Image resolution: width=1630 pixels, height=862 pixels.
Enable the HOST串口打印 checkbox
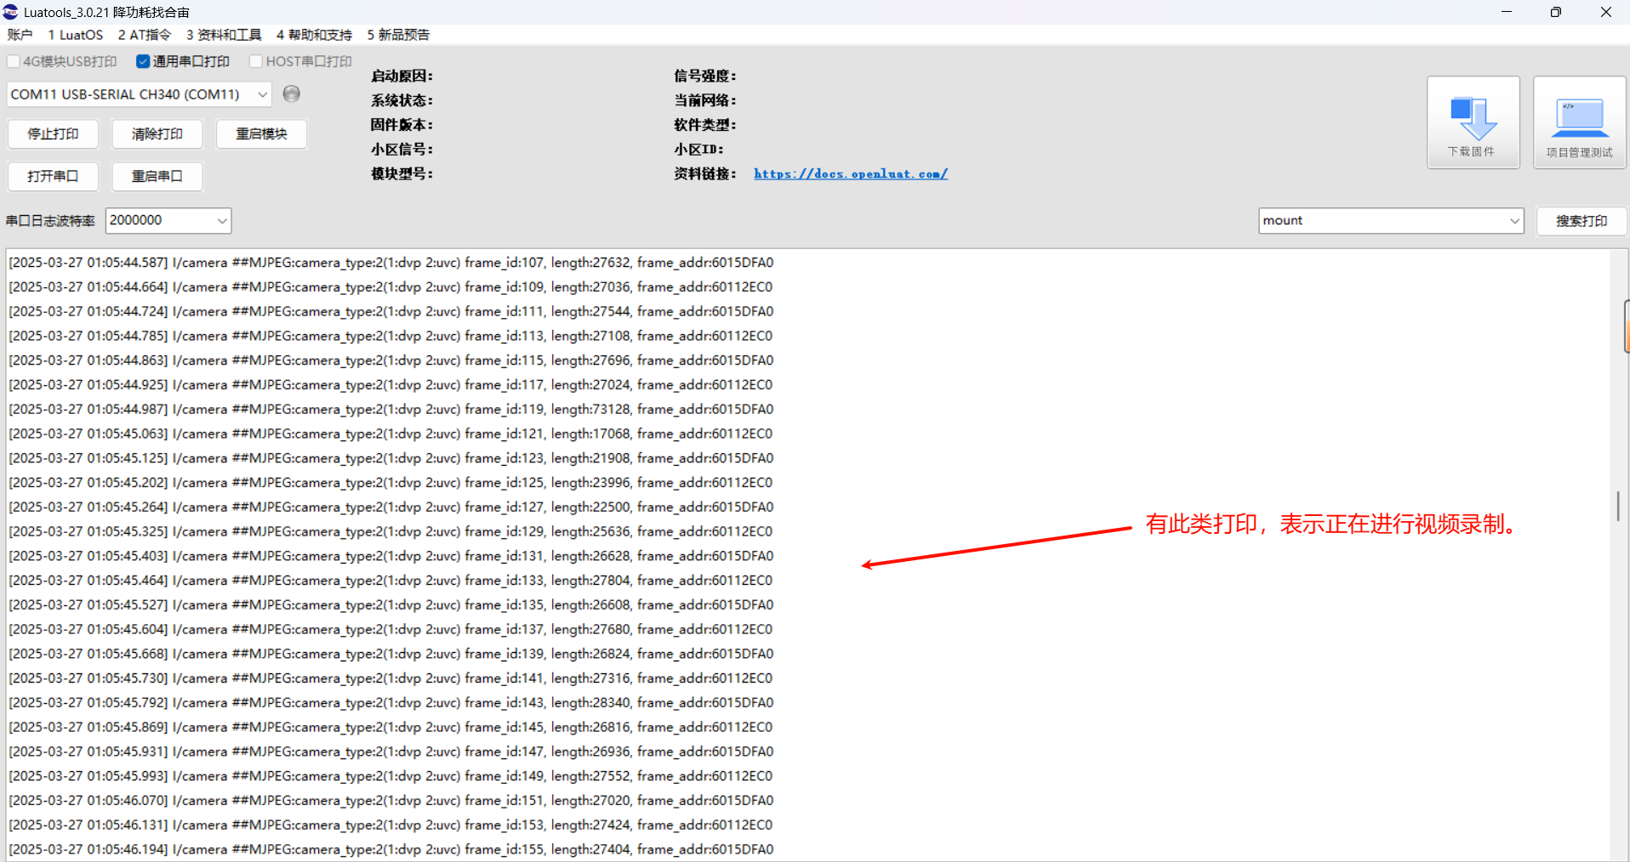[256, 61]
